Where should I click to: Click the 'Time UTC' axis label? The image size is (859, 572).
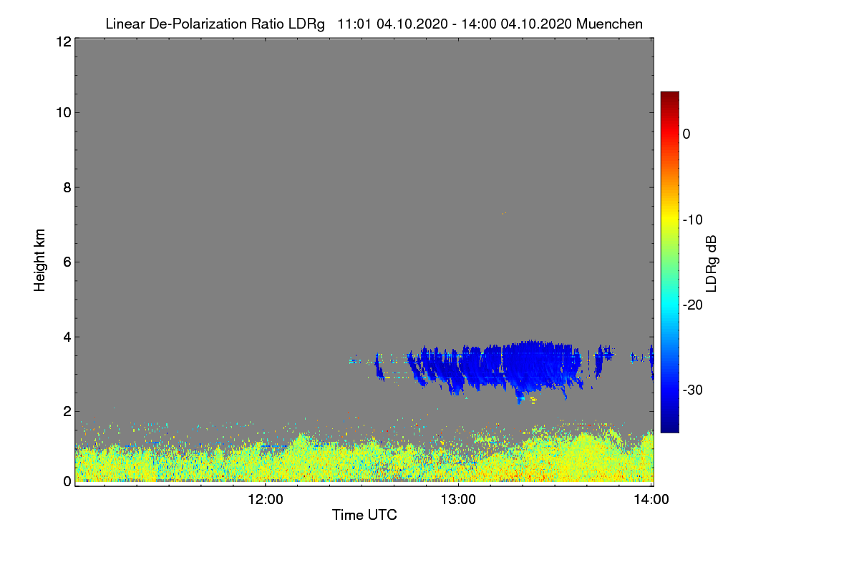[364, 515]
